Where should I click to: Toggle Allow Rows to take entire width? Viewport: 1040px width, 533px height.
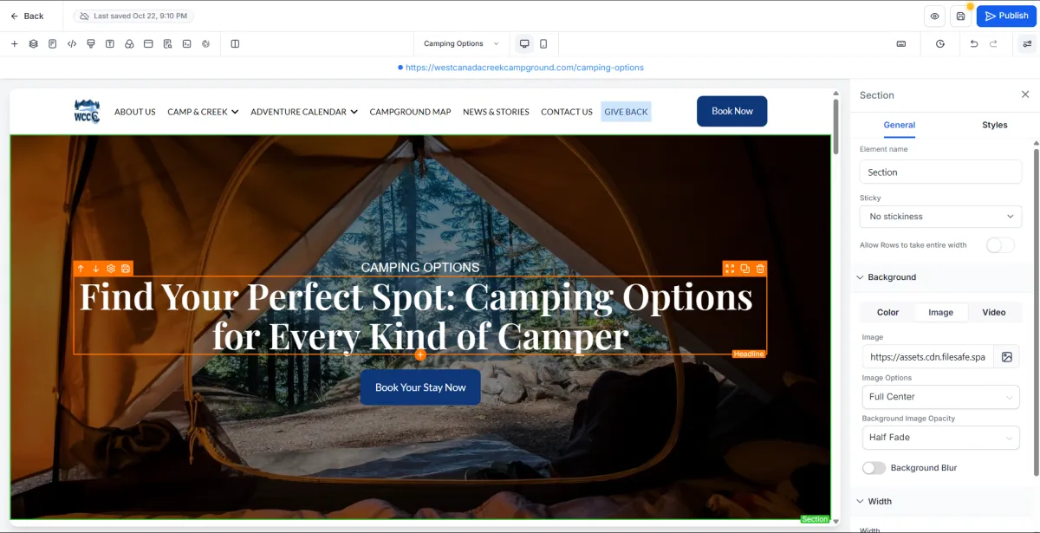[1000, 245]
